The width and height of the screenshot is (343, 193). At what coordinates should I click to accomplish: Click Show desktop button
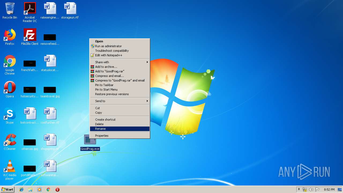tap(340, 190)
